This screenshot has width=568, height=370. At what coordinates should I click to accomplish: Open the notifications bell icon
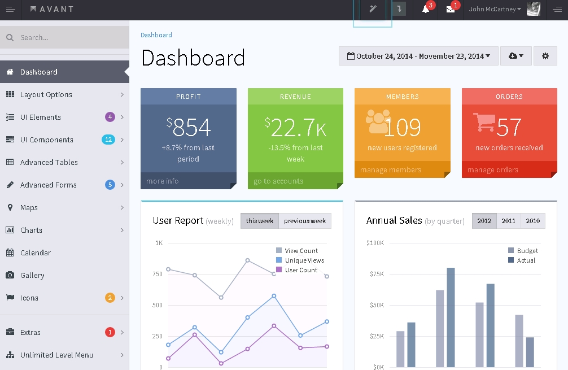pyautogui.click(x=426, y=9)
